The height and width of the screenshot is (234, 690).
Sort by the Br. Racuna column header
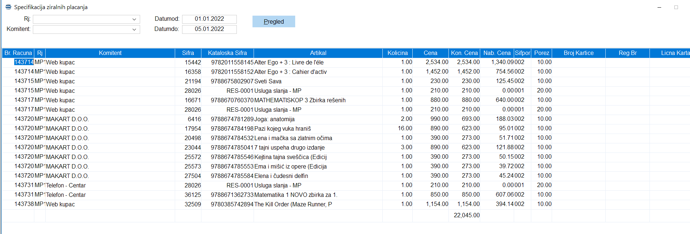tap(18, 53)
